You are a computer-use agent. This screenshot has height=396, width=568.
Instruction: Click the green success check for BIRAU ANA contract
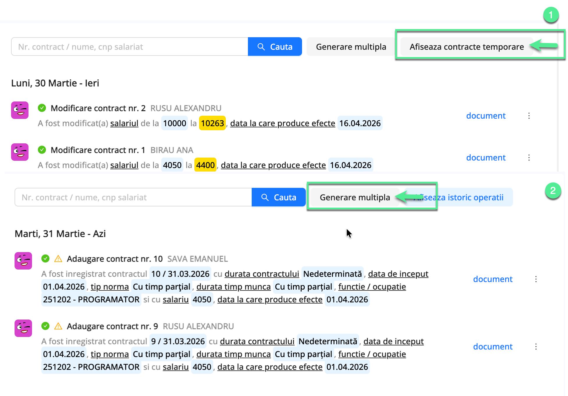click(x=42, y=149)
